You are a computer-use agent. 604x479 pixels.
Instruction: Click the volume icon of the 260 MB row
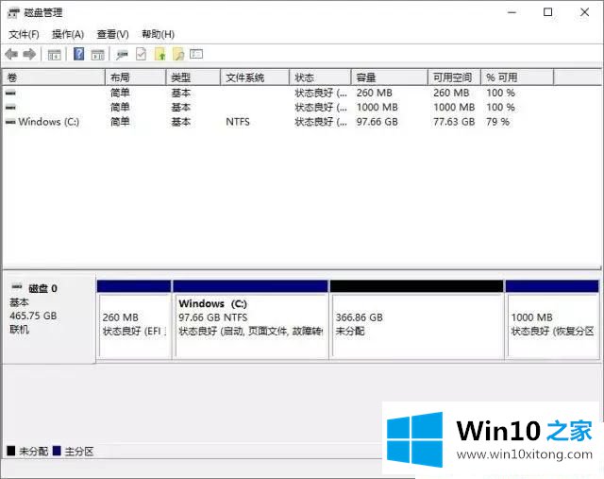[x=10, y=93]
